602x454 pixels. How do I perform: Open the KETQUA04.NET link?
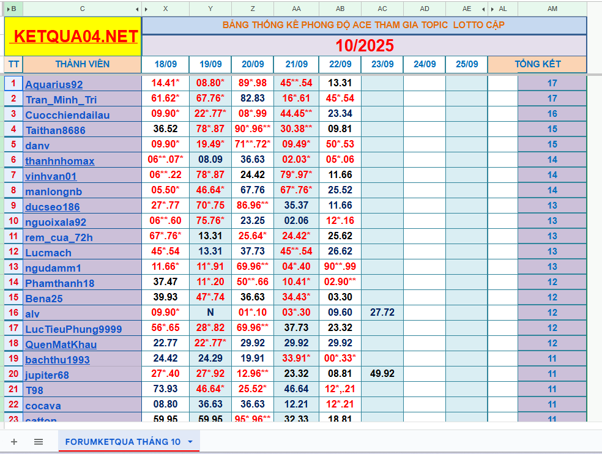pyautogui.click(x=73, y=37)
